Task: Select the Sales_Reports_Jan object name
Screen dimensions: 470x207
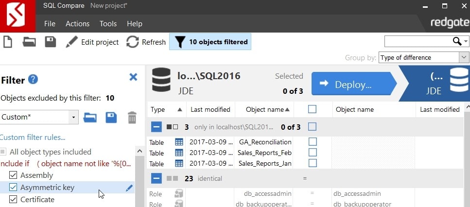Action: click(265, 164)
